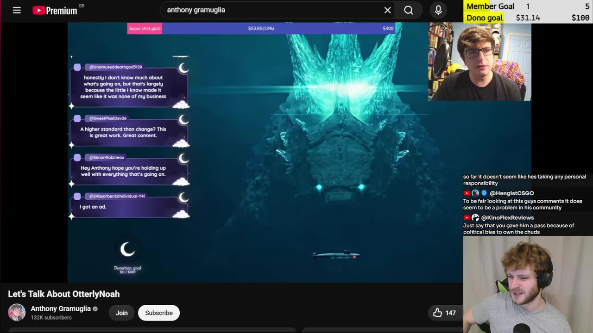The width and height of the screenshot is (593, 333).
Task: Start voice search with microphone icon
Action: pyautogui.click(x=438, y=10)
